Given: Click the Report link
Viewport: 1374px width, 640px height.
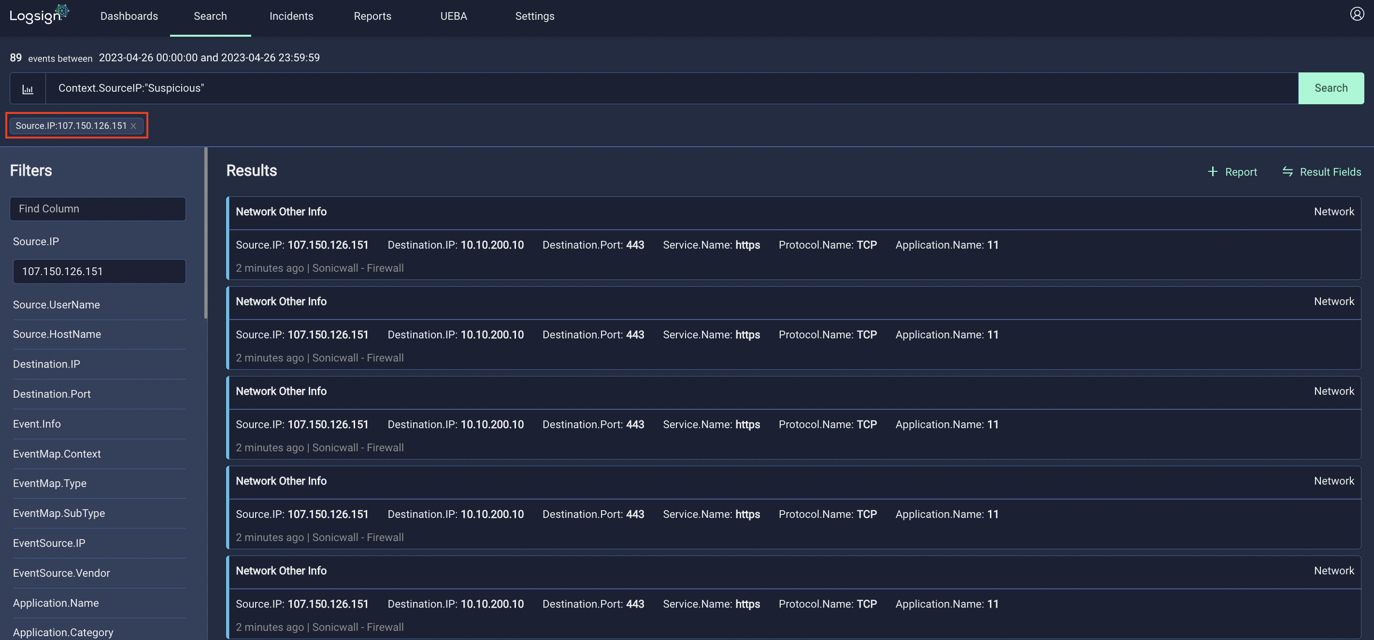Looking at the screenshot, I should [1241, 172].
